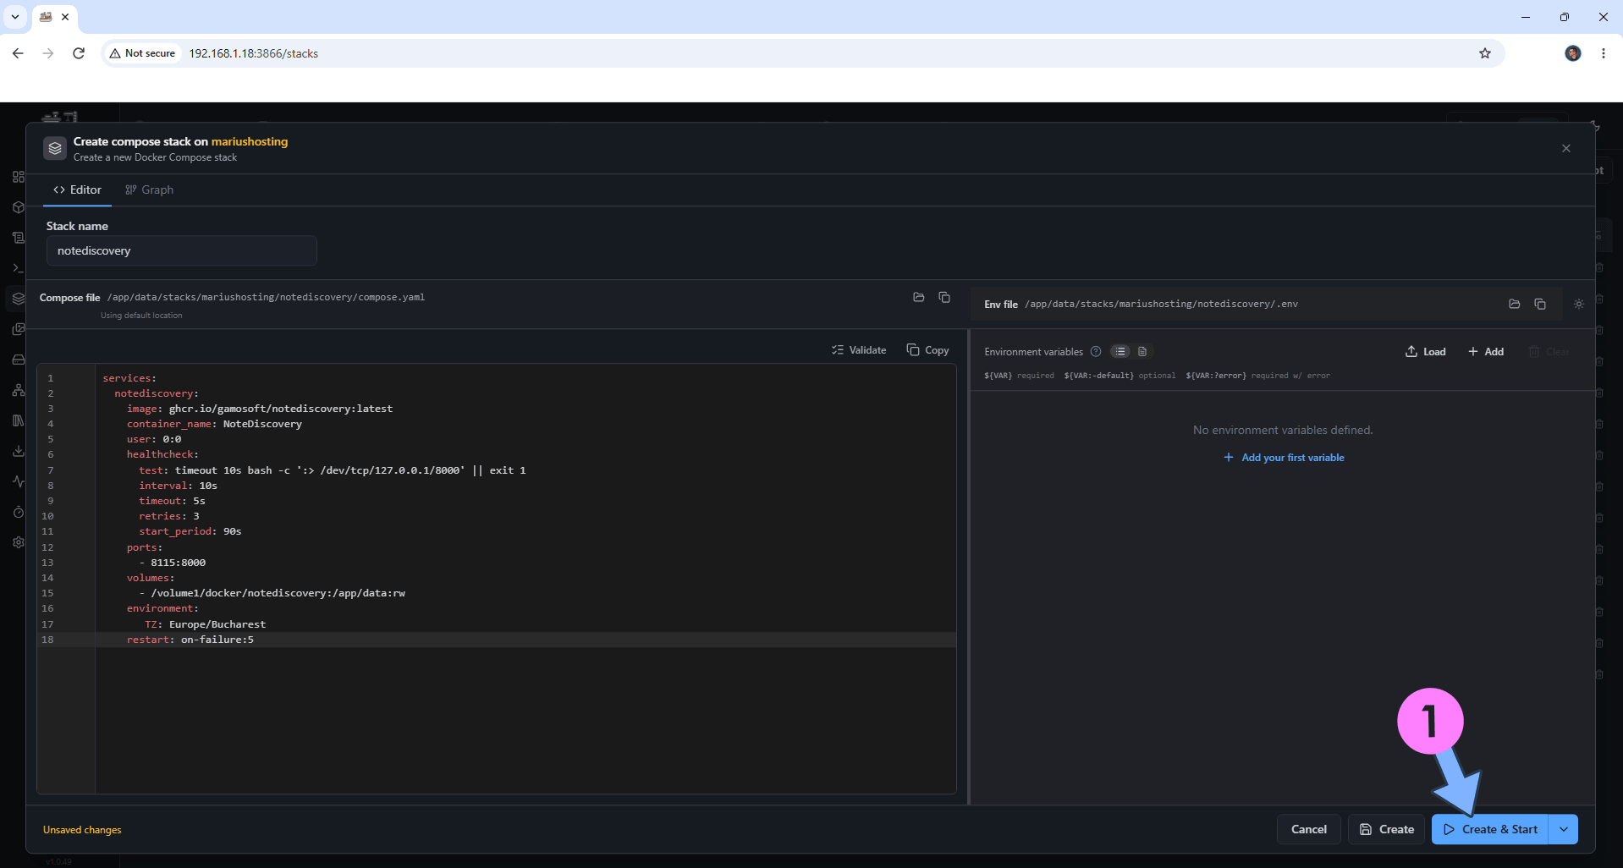Open the Schedules timer icon in sidebar
The image size is (1623, 868).
pos(18,512)
